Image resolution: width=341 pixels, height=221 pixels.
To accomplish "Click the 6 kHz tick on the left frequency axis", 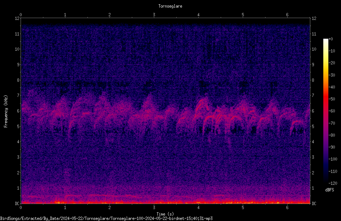I will [18, 111].
